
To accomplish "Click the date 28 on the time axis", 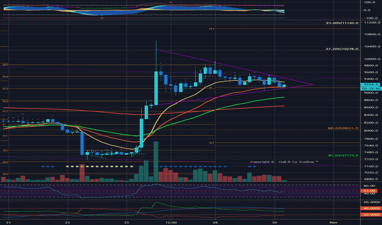I will (x=215, y=223).
